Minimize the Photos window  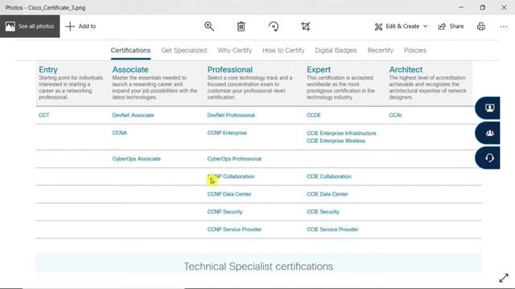tap(461, 7)
